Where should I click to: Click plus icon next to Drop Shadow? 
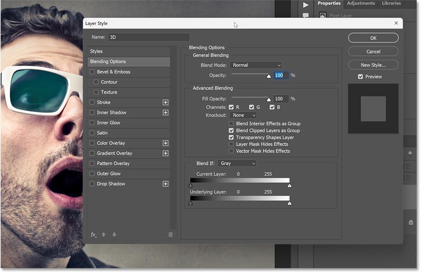[x=165, y=184]
